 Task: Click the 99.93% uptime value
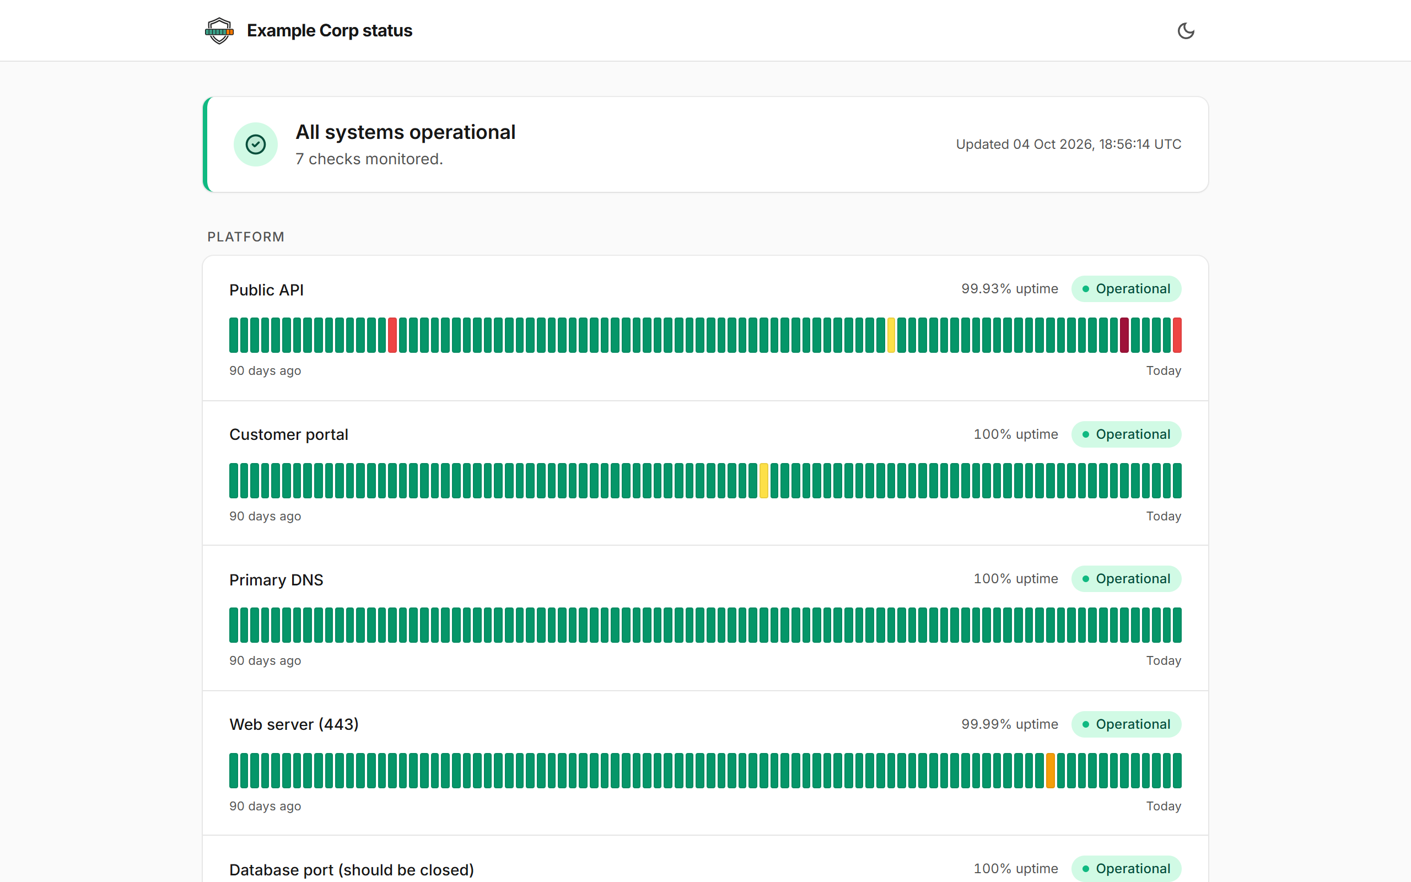pyautogui.click(x=1010, y=289)
